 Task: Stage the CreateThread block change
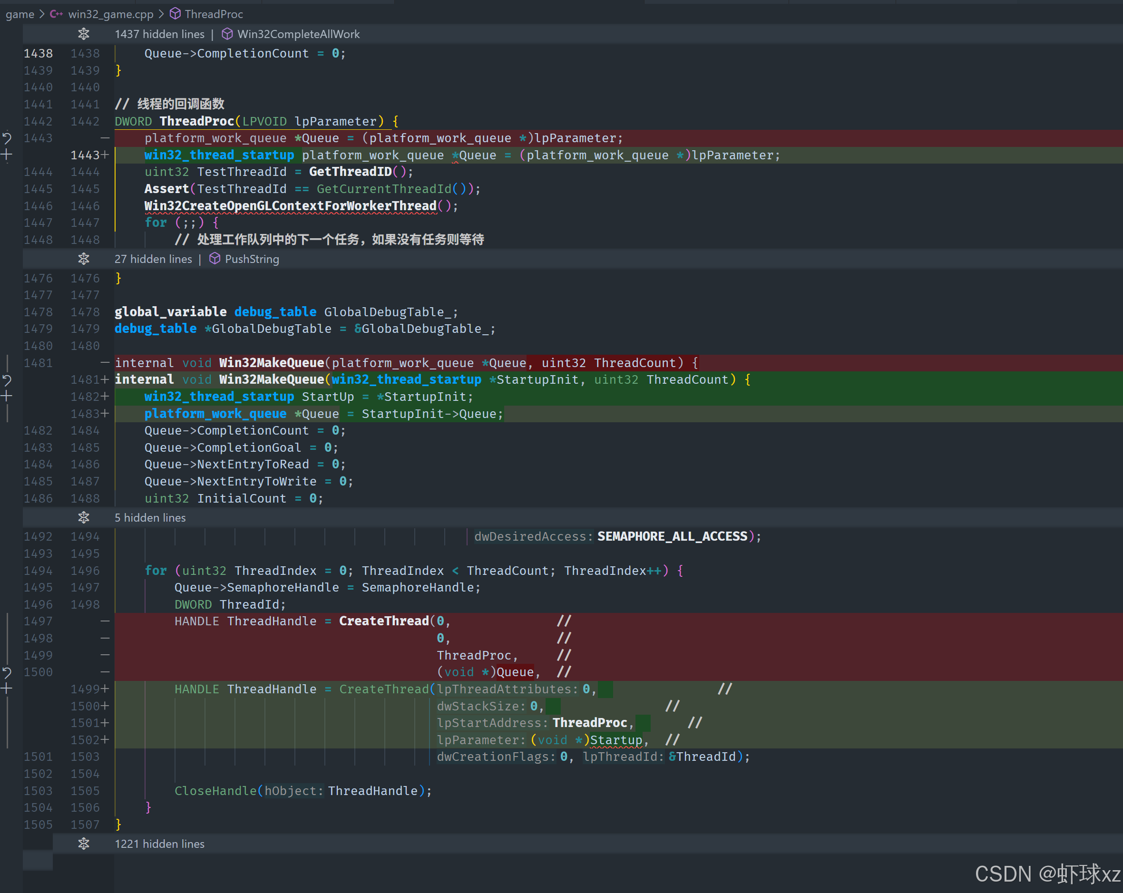pyautogui.click(x=7, y=689)
